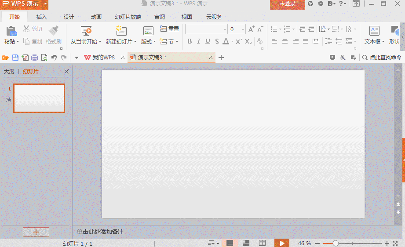This screenshot has width=405, height=247.
Task: Expand the 新建幻灯片 dropdown arrow
Action: pos(135,42)
